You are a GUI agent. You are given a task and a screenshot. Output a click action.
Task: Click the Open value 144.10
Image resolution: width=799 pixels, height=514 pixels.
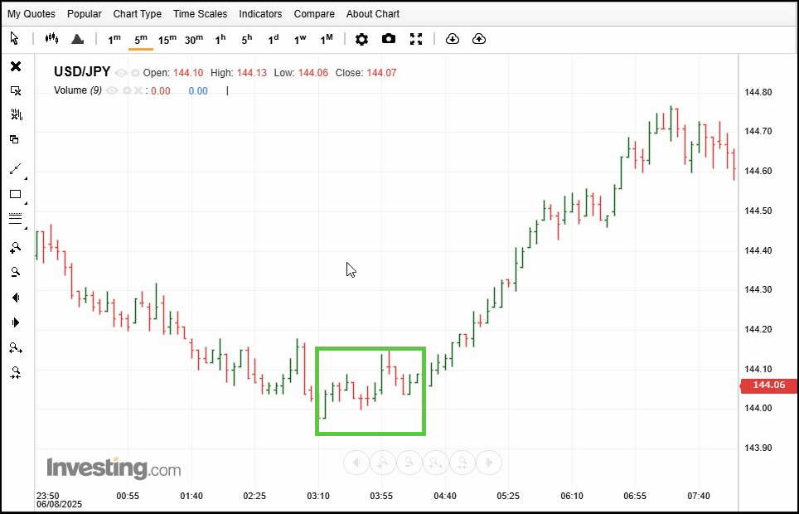[188, 73]
